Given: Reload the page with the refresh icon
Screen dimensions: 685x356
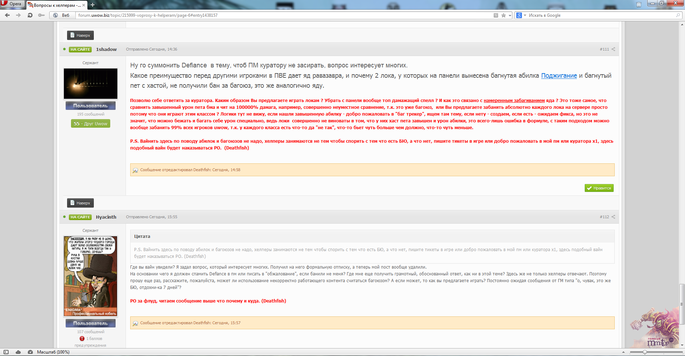Looking at the screenshot, I should pyautogui.click(x=30, y=15).
